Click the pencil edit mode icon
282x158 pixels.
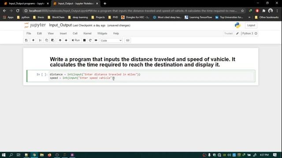[x=237, y=33]
